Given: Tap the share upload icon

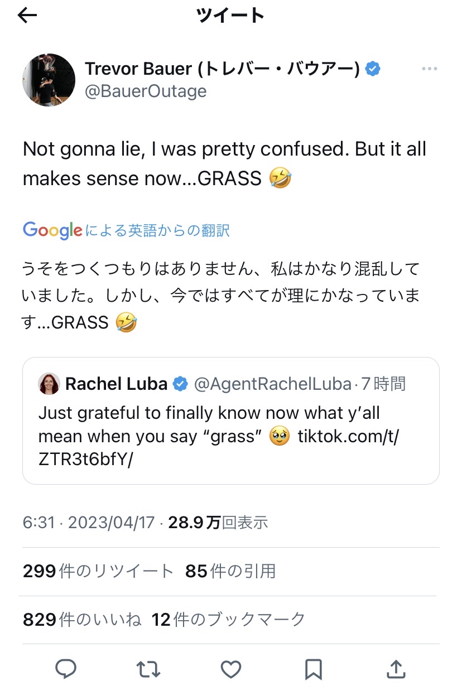Looking at the screenshot, I should 395,668.
